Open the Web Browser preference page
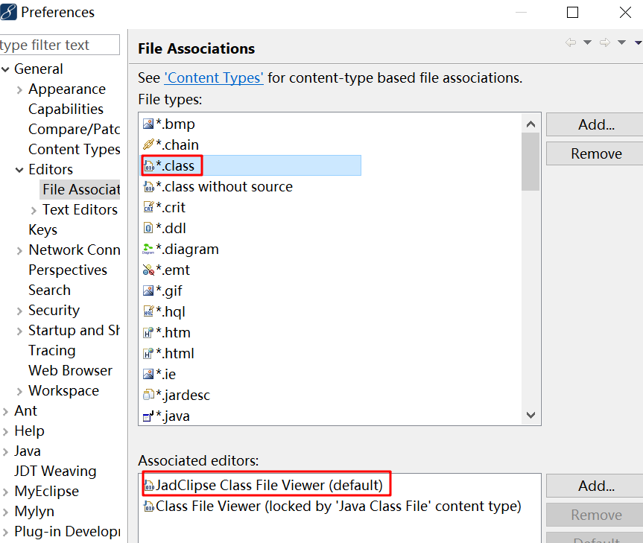This screenshot has height=543, width=643. click(70, 370)
